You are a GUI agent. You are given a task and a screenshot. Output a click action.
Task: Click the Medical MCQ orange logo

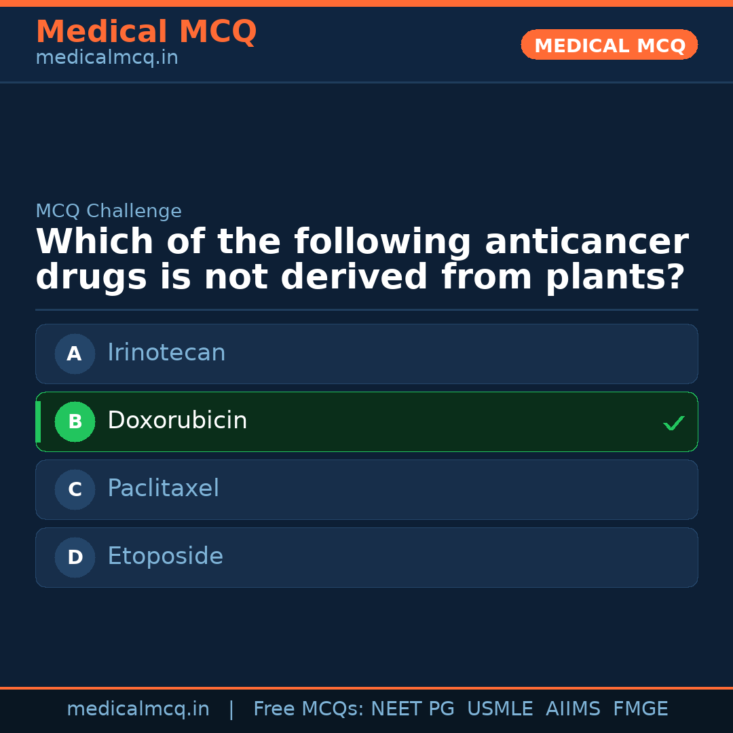146,32
